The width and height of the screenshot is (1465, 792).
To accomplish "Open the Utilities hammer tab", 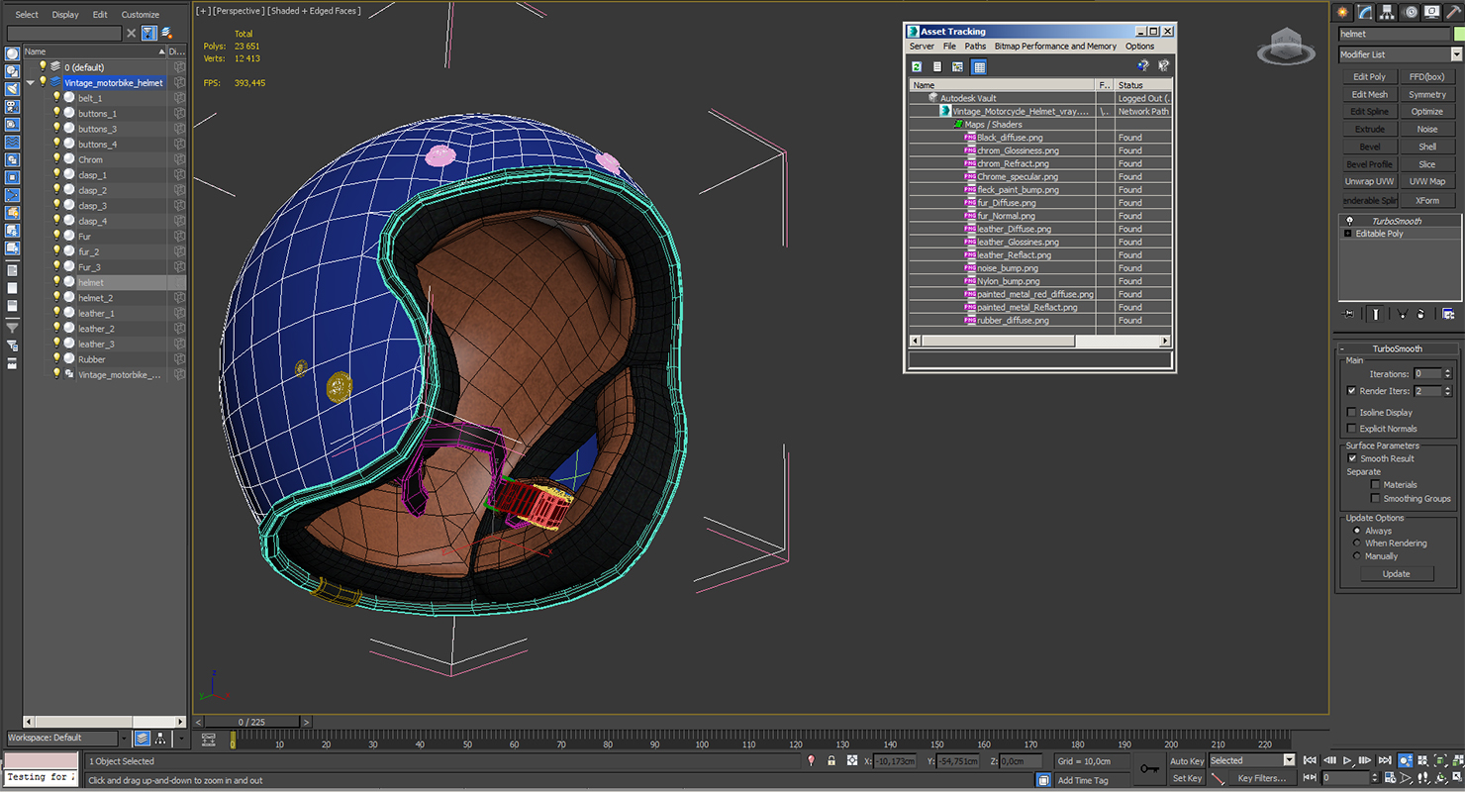I will coord(1454,12).
